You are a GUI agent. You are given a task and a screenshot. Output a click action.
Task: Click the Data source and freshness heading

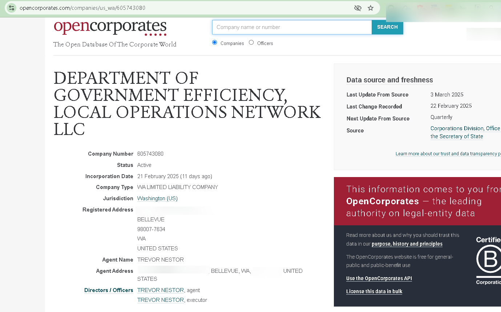pos(389,80)
